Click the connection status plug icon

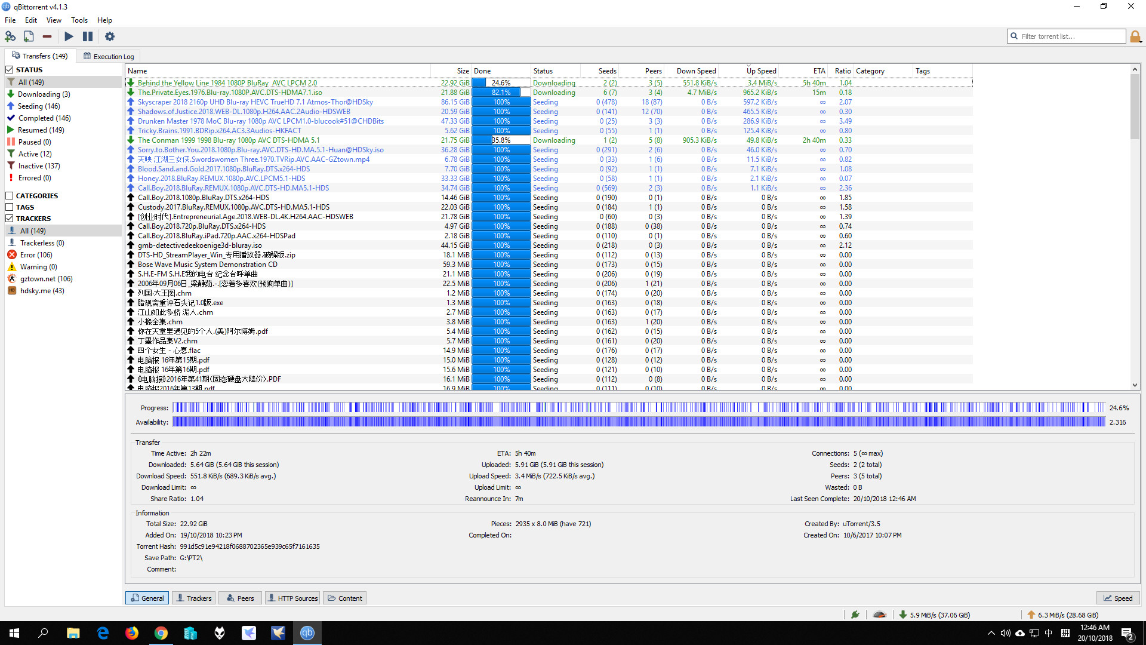(855, 615)
